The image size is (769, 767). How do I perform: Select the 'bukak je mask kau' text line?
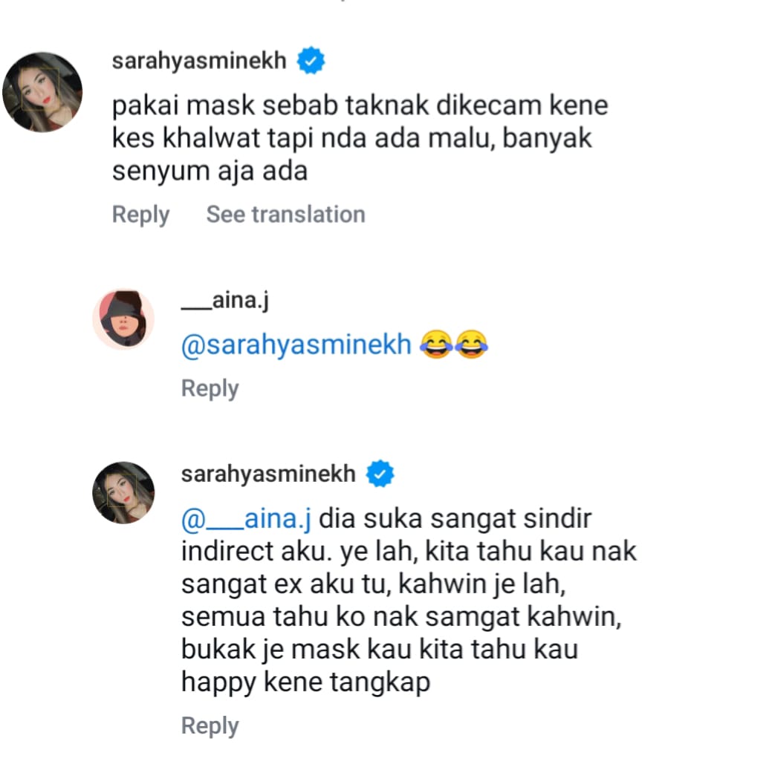click(x=380, y=649)
